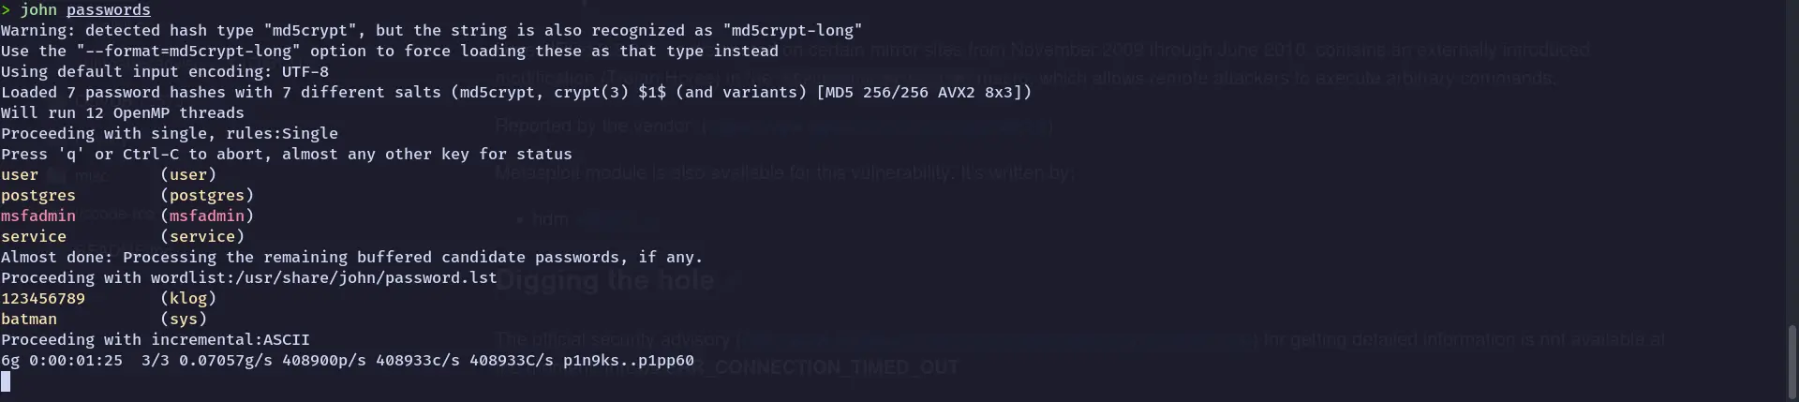The height and width of the screenshot is (402, 1799).
Task: Click the terminal scrollbar thumb at right edge
Action: click(x=1792, y=363)
